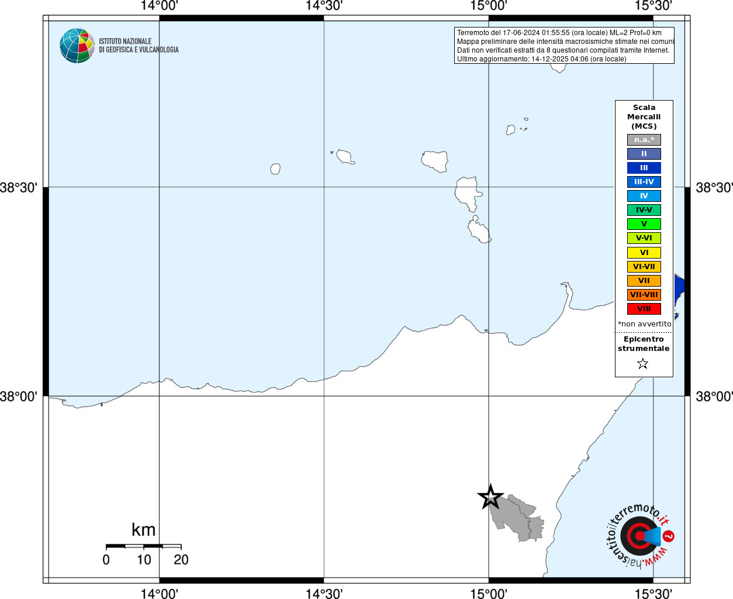733x599 pixels.
Task: Click the legend's epicentro strumentale star symbol
Action: click(643, 364)
